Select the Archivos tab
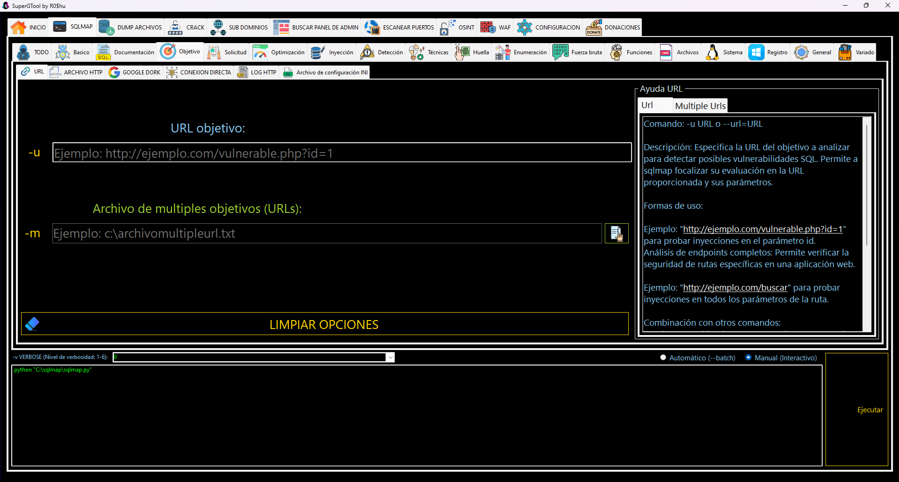This screenshot has width=899, height=482. coord(678,52)
